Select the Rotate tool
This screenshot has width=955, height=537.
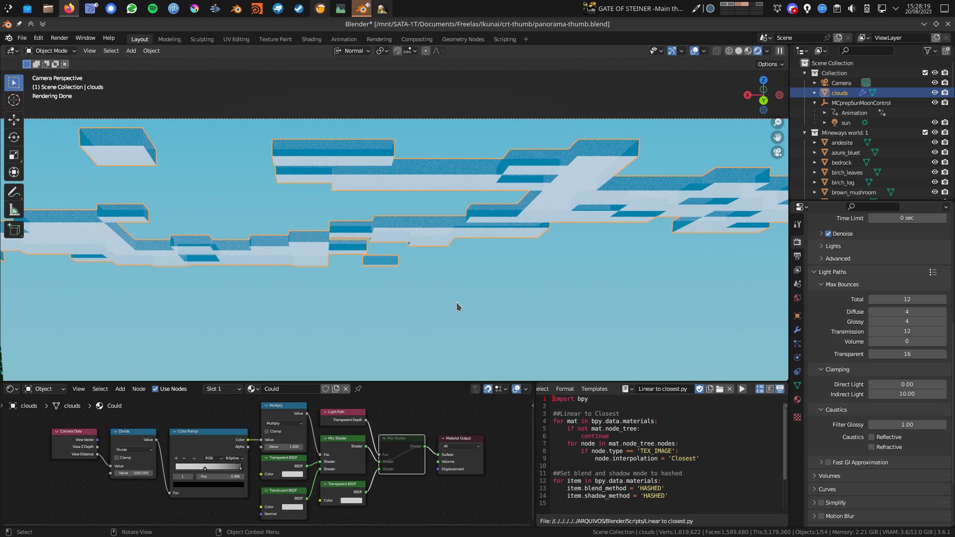(x=14, y=137)
